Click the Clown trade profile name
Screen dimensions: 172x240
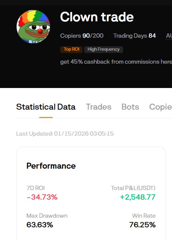coord(97,17)
